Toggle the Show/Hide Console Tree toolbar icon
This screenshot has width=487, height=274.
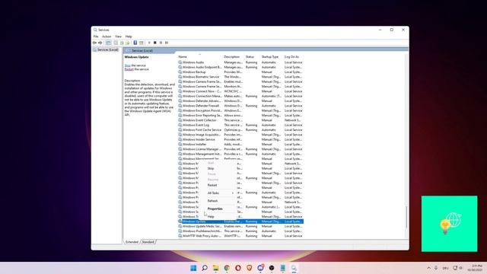click(108, 43)
